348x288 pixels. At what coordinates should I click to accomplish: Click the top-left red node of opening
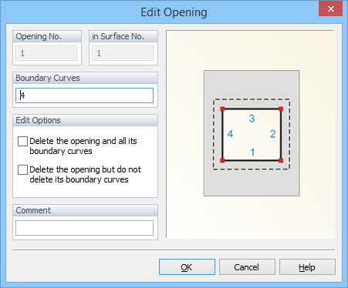click(222, 109)
